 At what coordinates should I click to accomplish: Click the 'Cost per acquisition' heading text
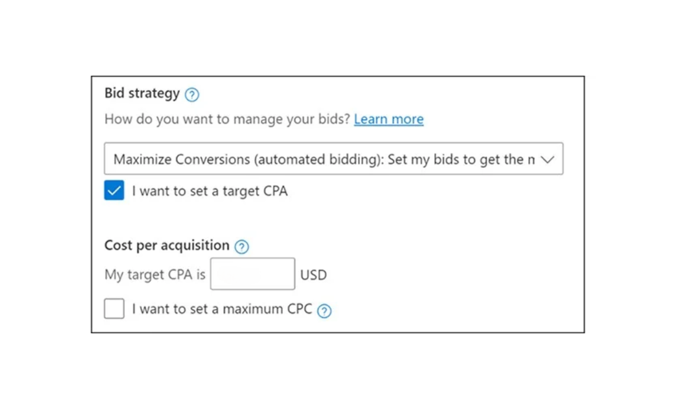(167, 246)
